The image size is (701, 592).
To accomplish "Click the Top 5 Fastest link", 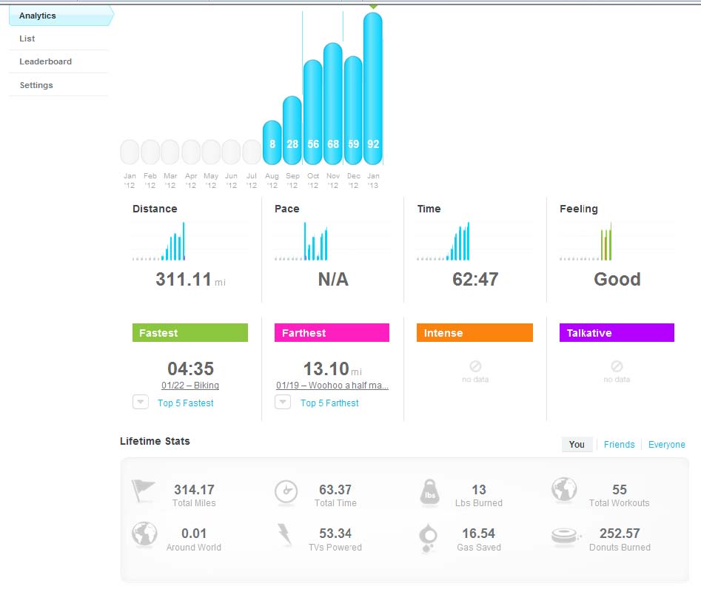I will click(186, 403).
